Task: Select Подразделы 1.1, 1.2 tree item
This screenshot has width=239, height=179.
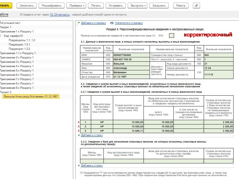Action: (22, 40)
